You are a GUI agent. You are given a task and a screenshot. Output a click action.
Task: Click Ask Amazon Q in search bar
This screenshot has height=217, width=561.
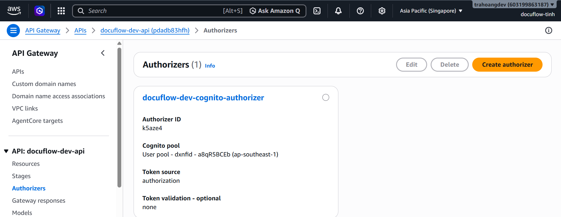pos(275,11)
